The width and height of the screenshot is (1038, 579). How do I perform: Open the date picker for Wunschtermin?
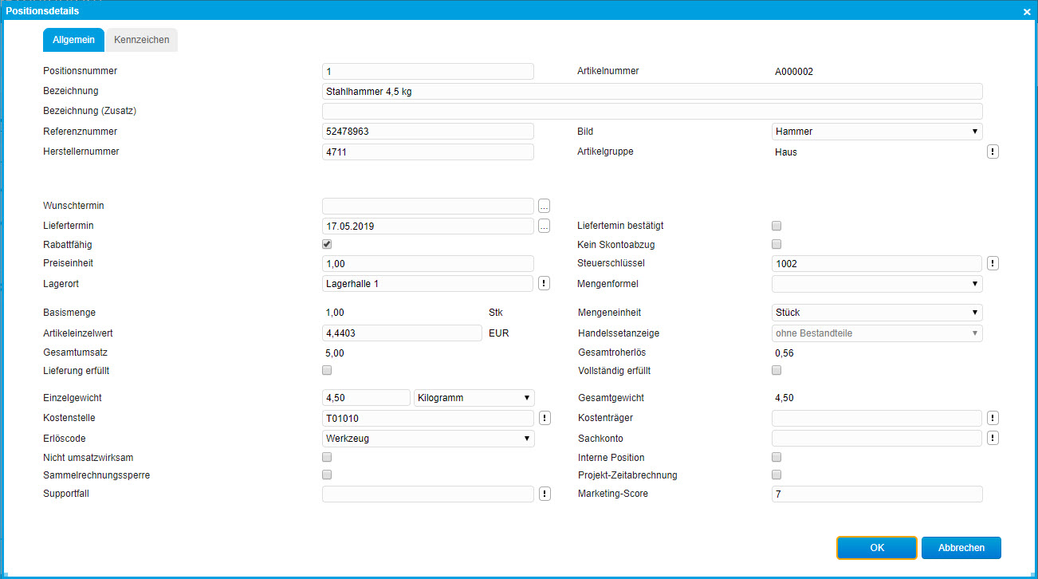tap(544, 206)
